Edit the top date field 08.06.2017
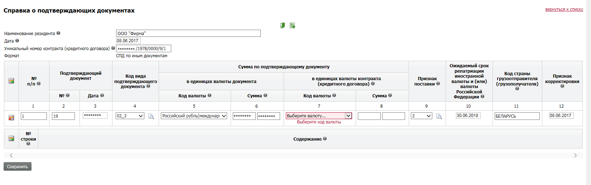 pyautogui.click(x=128, y=41)
